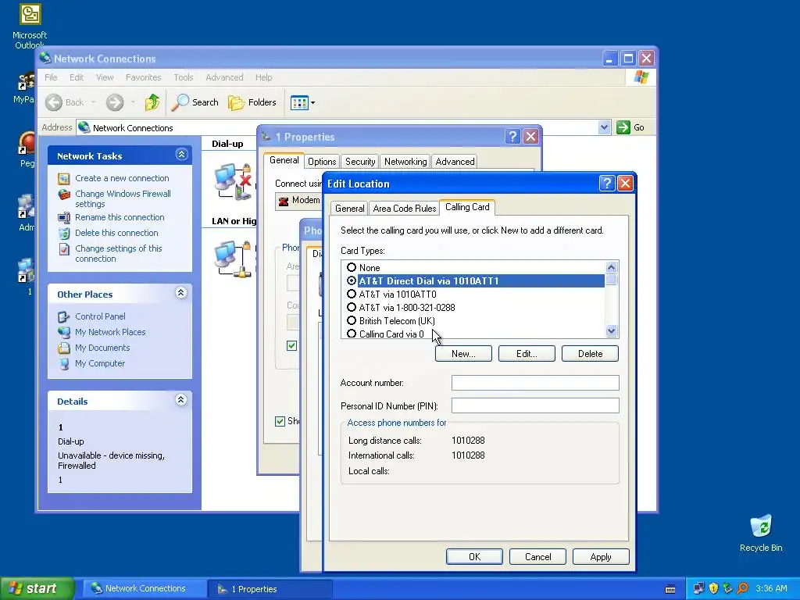Collapse the Other Places panel
Screen dimensions: 800x600
click(x=181, y=293)
